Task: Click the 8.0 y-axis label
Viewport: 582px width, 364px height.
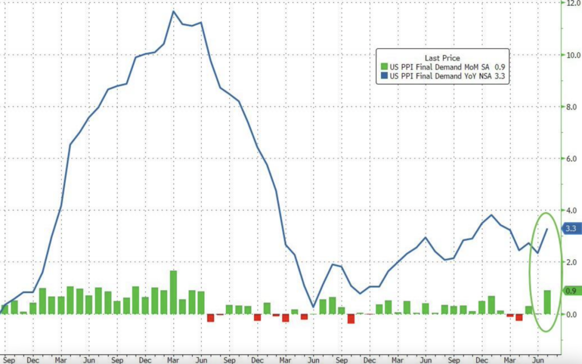Action: [572, 107]
